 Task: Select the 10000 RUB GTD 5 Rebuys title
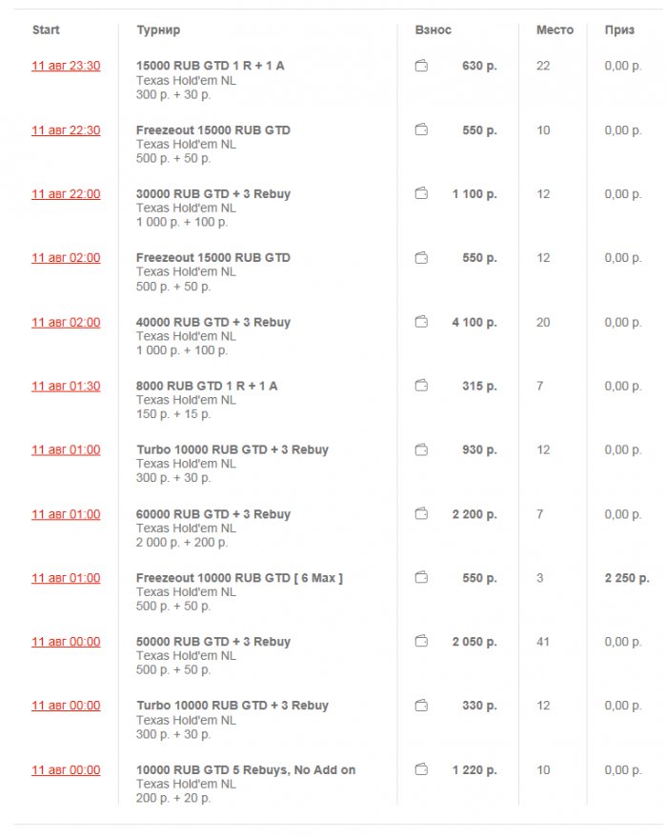[246, 769]
